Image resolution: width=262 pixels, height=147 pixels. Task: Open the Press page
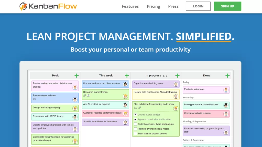pos(173,6)
